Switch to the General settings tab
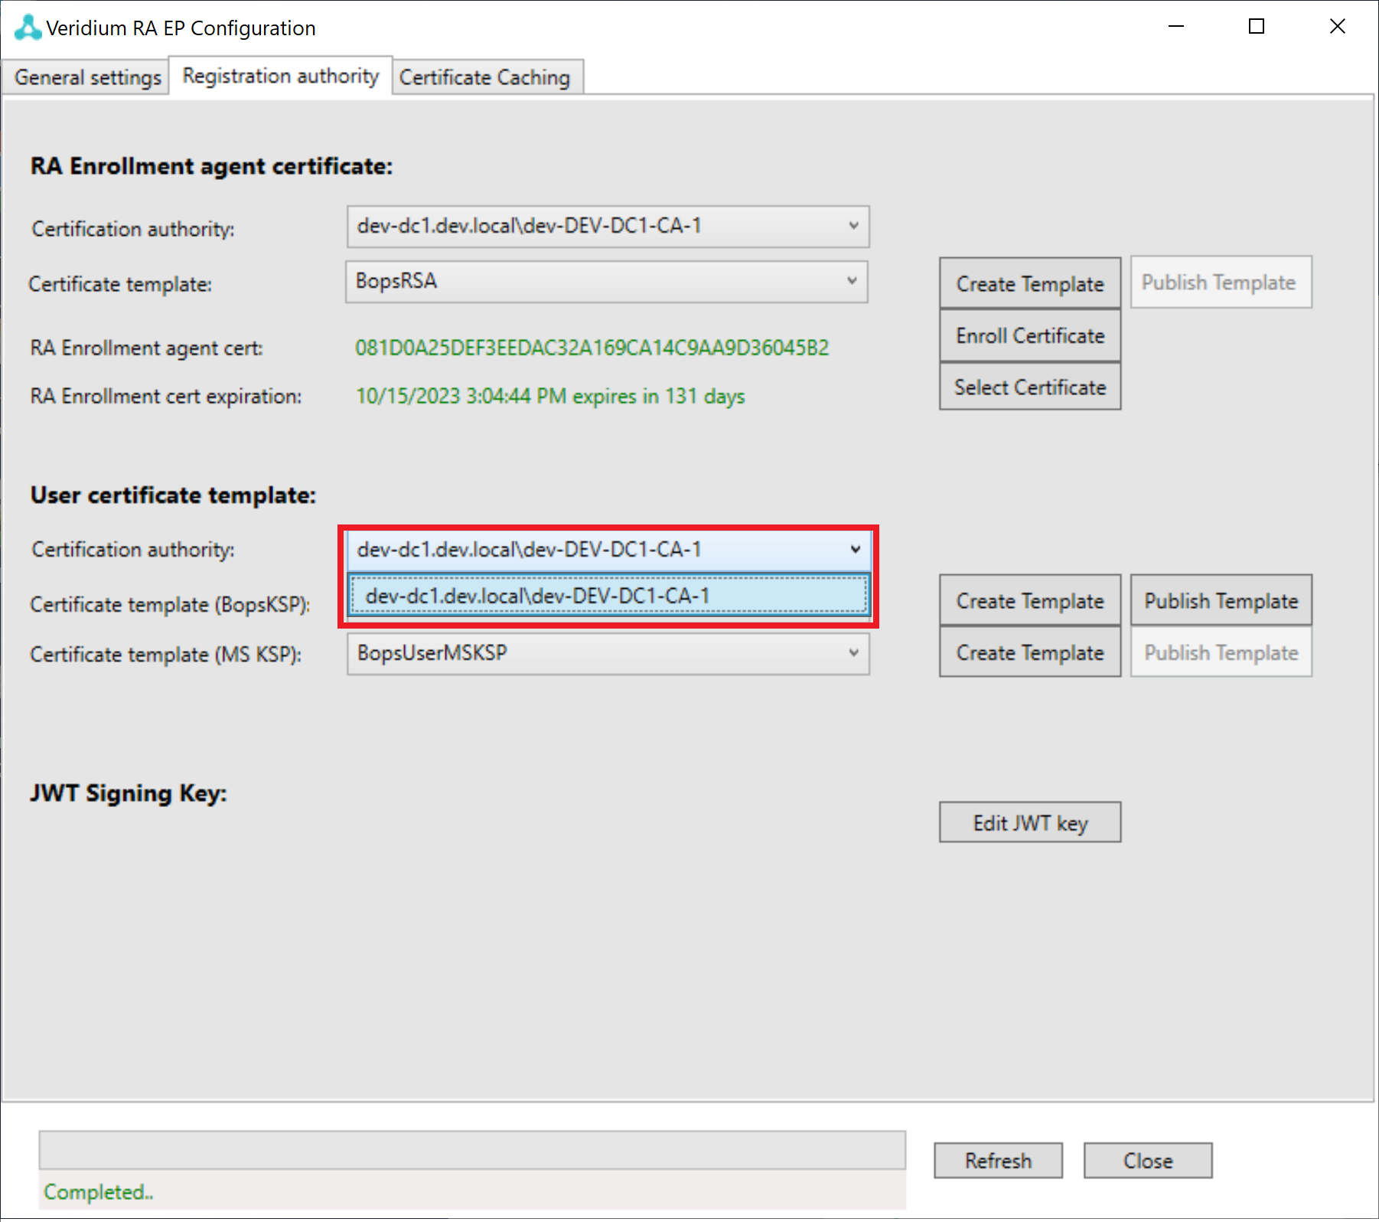The height and width of the screenshot is (1222, 1379). (87, 77)
